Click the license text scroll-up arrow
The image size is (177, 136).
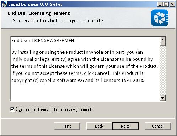[163, 40]
